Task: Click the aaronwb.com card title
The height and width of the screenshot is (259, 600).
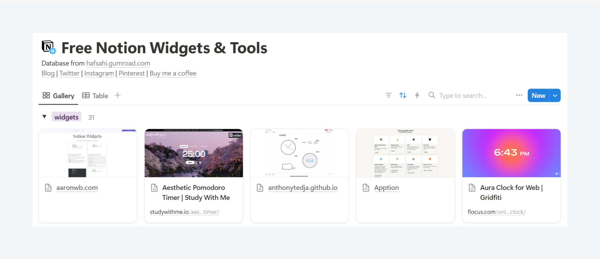Action: coord(77,188)
